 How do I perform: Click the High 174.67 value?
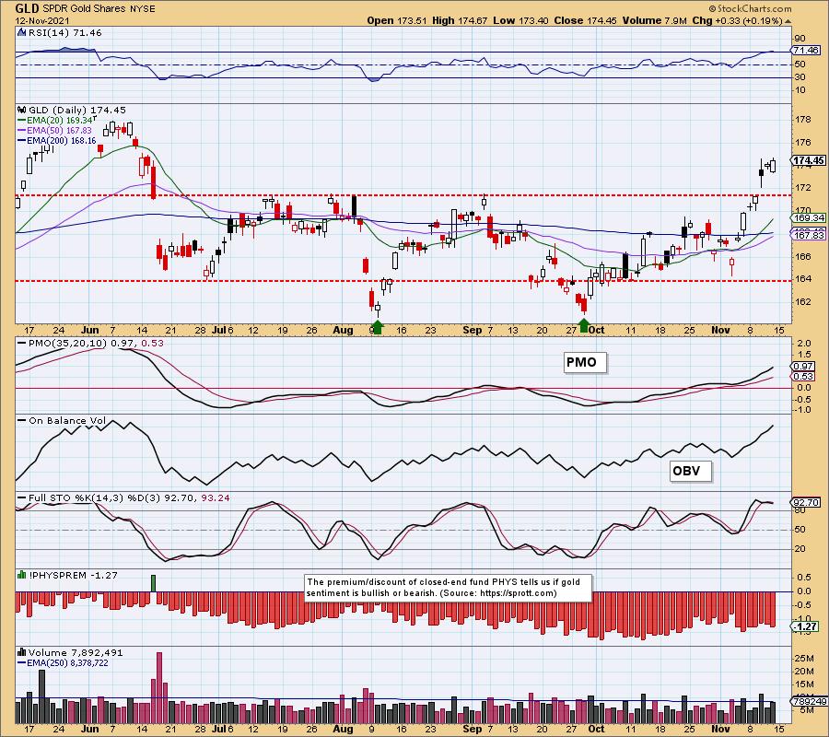click(x=460, y=20)
